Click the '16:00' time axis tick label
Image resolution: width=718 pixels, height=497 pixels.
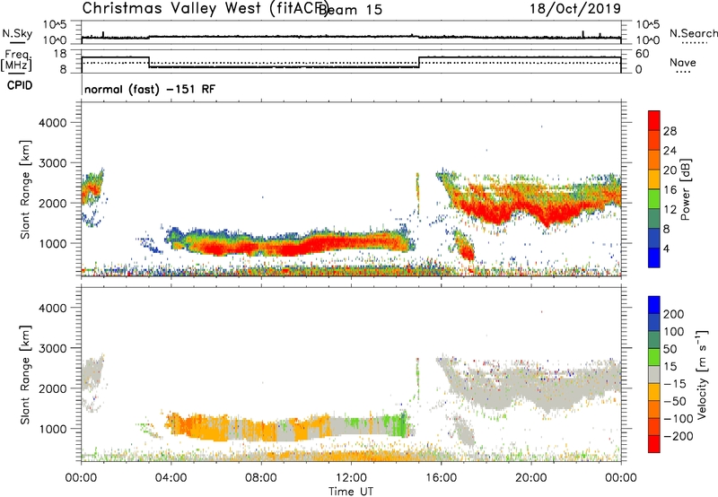(x=441, y=478)
